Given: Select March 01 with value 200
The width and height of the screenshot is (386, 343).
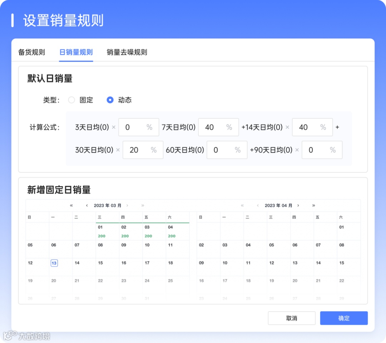Looking at the screenshot, I should [107, 232].
